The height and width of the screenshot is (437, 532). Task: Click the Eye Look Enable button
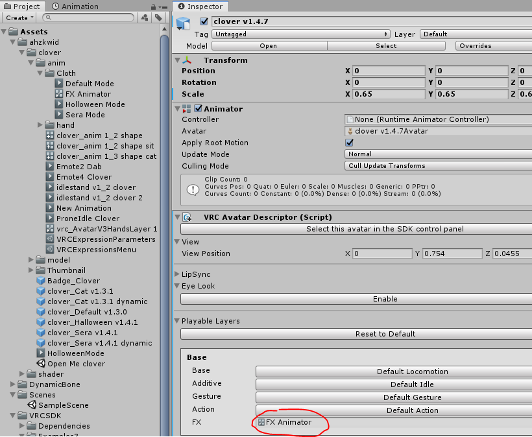(356, 299)
